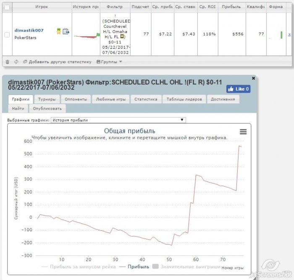Click the plus icon in the filter cell
The width and height of the screenshot is (294, 280).
click(x=122, y=37)
